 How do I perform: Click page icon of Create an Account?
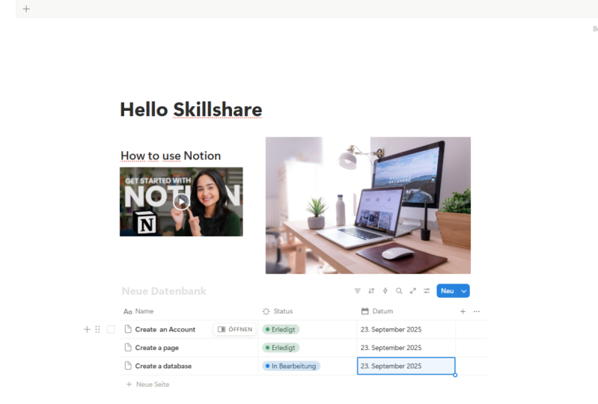click(128, 329)
